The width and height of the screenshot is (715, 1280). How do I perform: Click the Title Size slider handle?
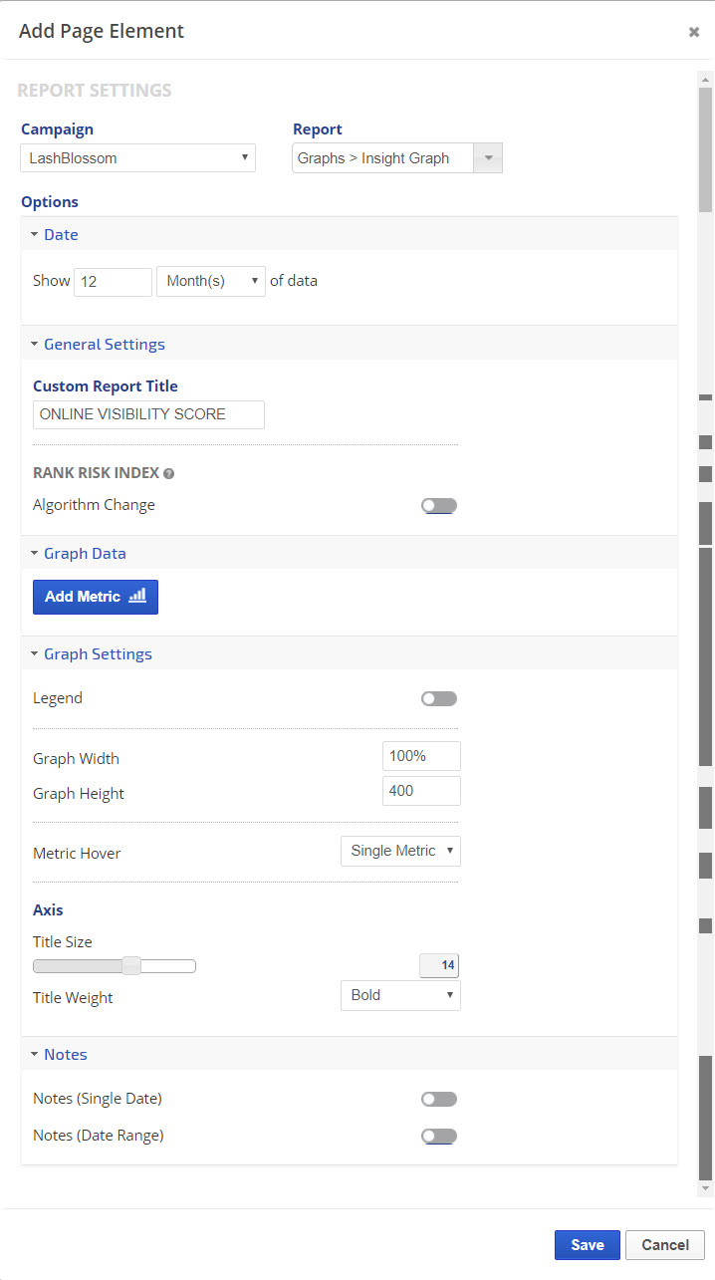pyautogui.click(x=131, y=965)
